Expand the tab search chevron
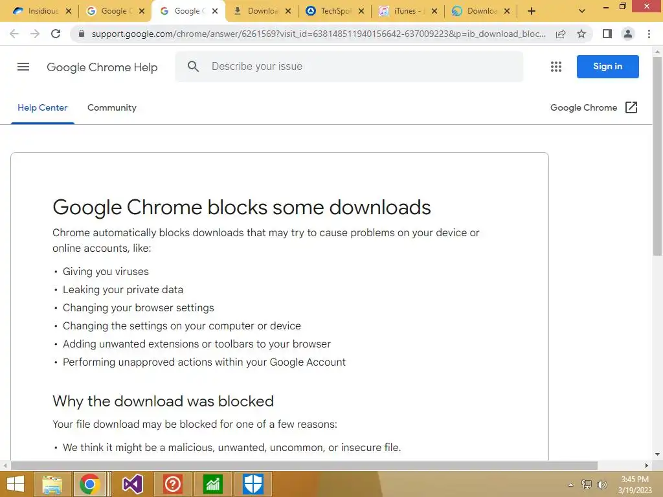663x497 pixels. point(582,12)
